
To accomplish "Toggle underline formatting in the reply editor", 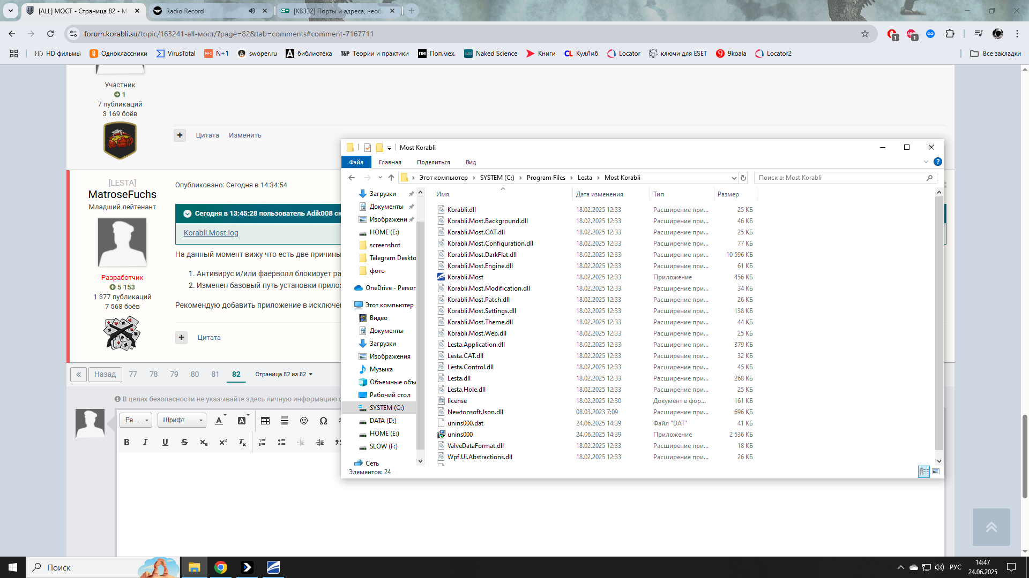I will point(165,442).
